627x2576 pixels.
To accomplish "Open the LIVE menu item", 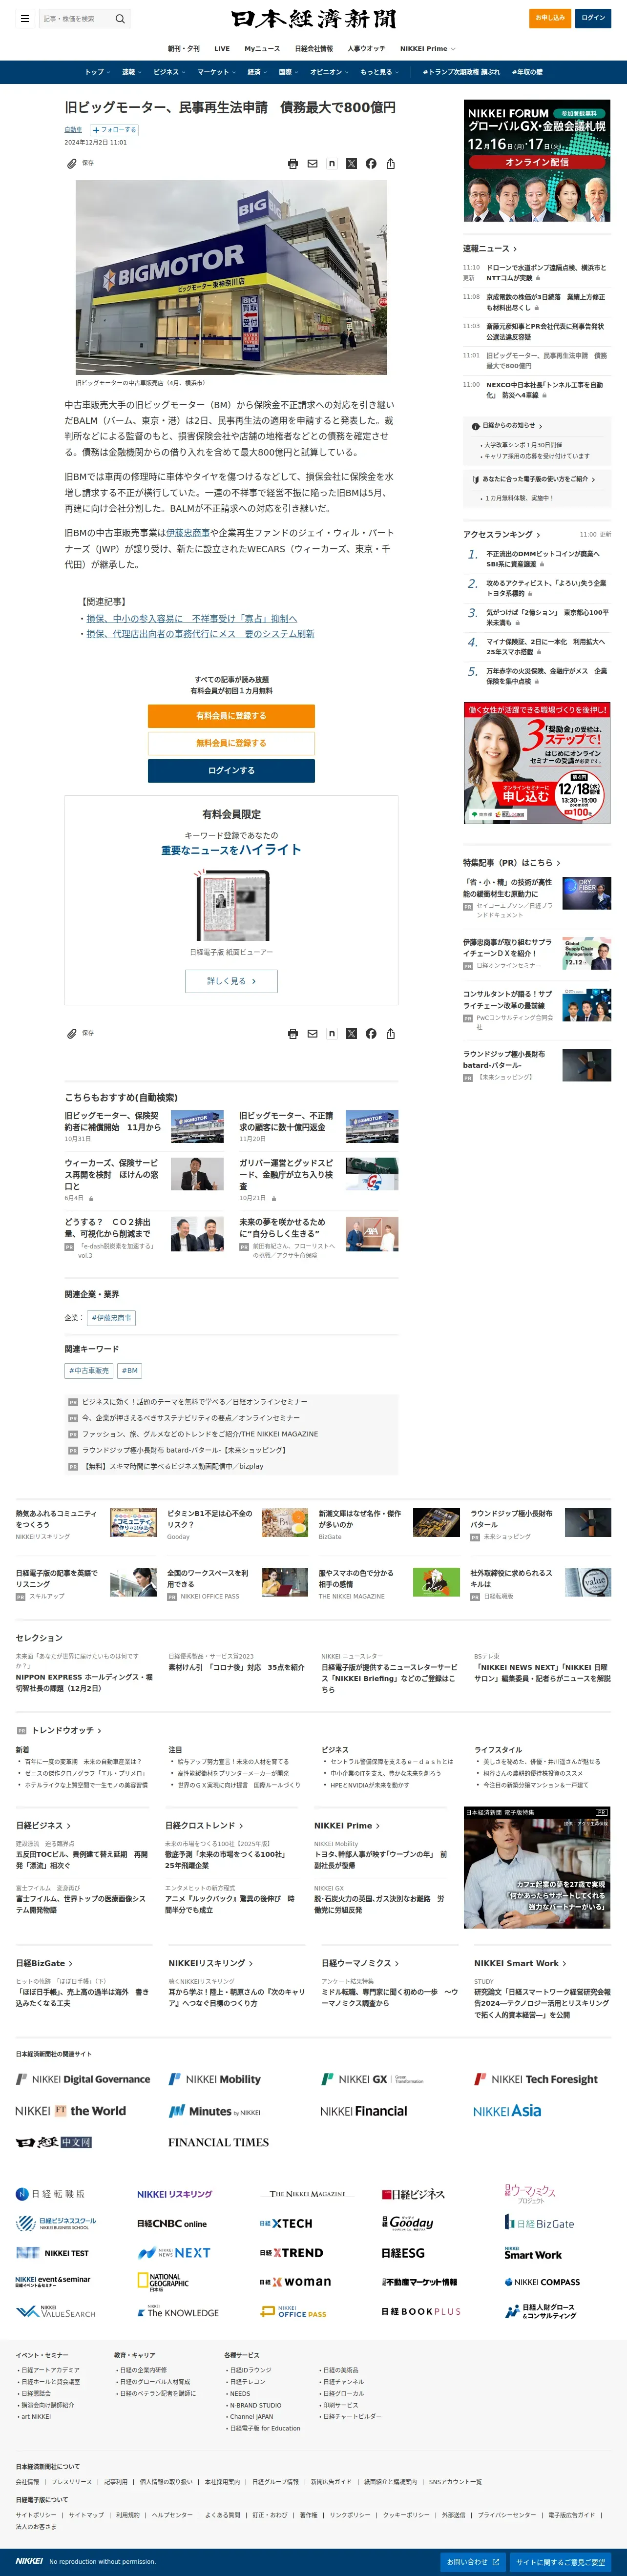I will tap(222, 48).
